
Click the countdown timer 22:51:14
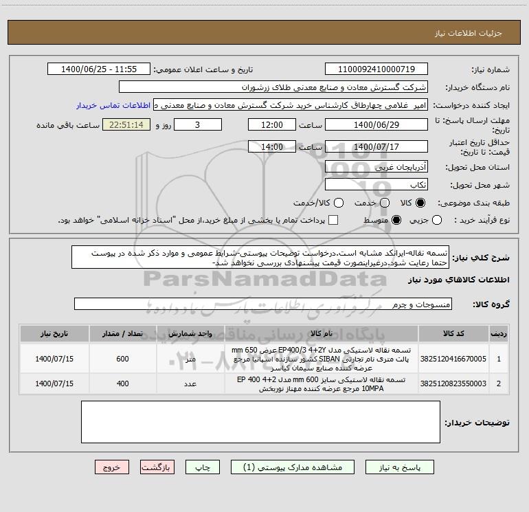point(126,124)
